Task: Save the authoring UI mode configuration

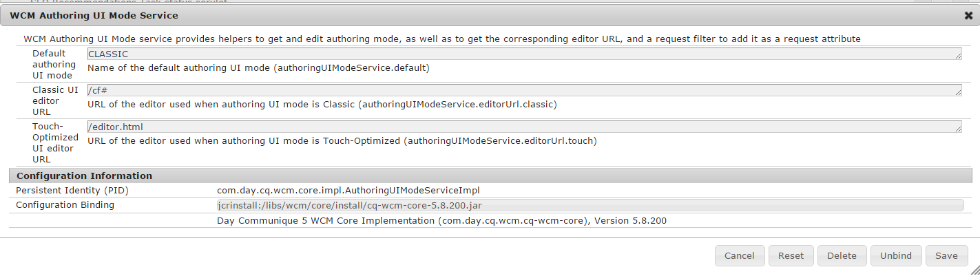Action: click(x=946, y=255)
